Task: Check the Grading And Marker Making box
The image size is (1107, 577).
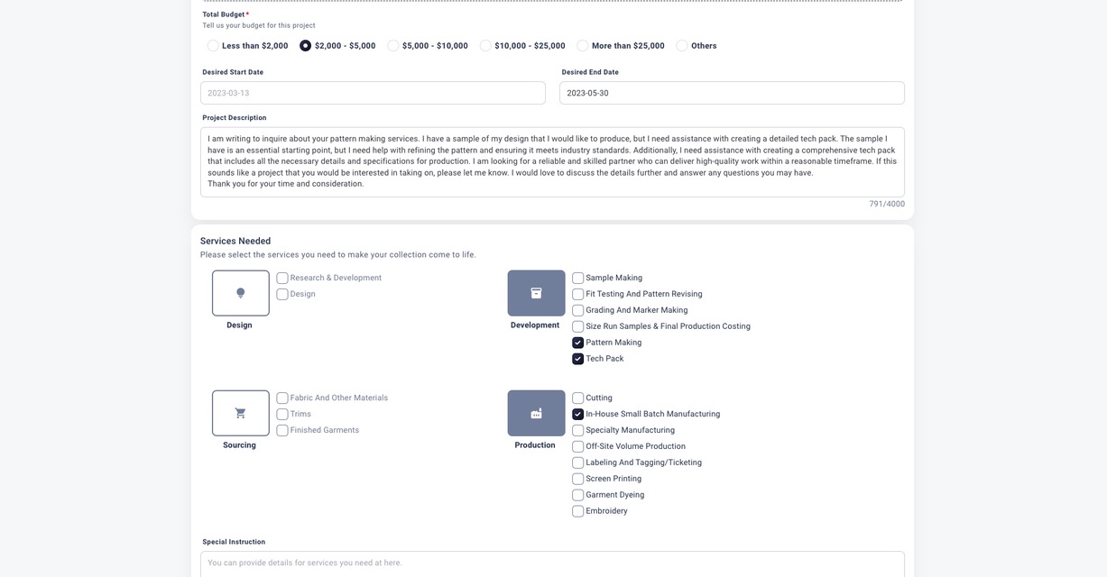Action: coord(578,311)
